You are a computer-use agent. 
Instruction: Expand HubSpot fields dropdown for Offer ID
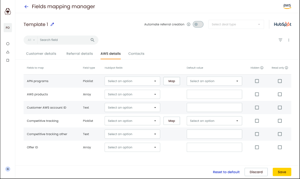[x=132, y=147]
